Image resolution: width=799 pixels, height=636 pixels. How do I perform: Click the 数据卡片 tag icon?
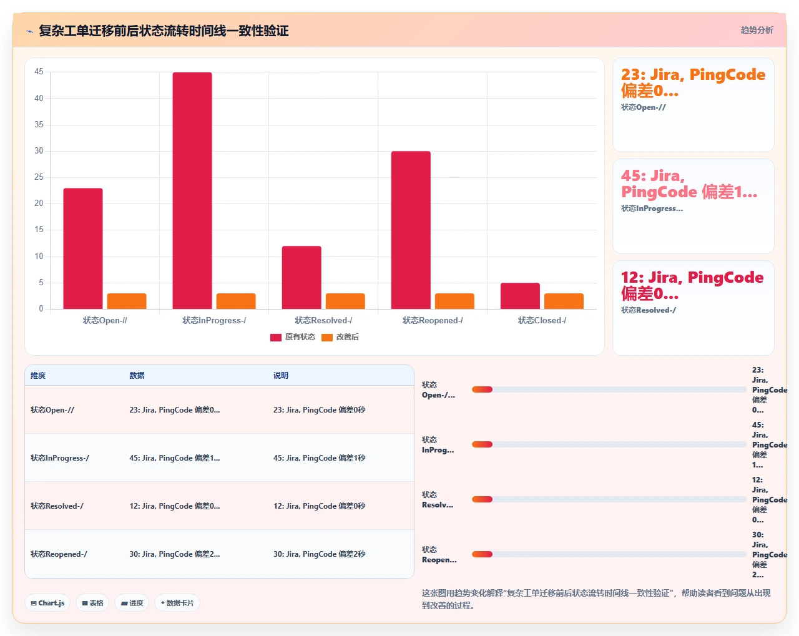point(163,603)
